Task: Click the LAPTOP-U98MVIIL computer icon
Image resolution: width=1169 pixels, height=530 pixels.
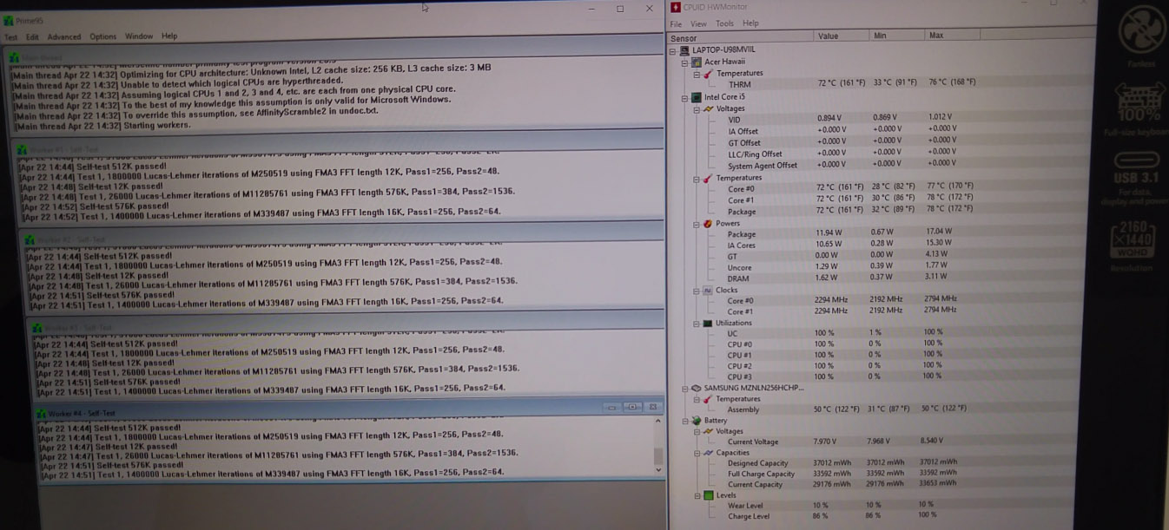Action: tap(686, 50)
